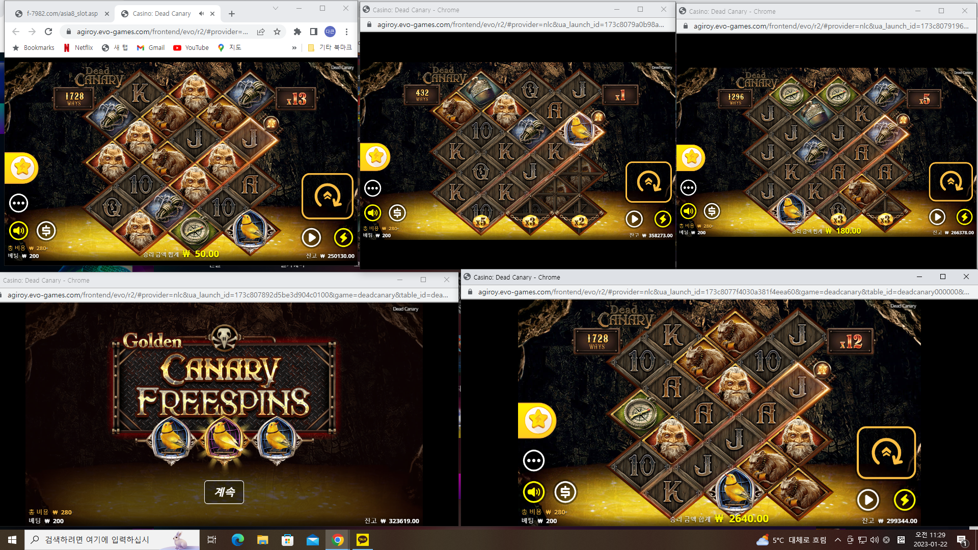Open autoplay in the x12 multiplier game
The width and height of the screenshot is (978, 550).
click(x=868, y=500)
